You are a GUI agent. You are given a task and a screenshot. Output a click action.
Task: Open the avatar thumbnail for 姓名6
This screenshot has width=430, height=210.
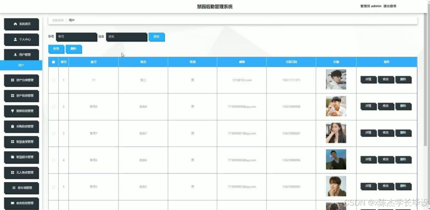336,159
